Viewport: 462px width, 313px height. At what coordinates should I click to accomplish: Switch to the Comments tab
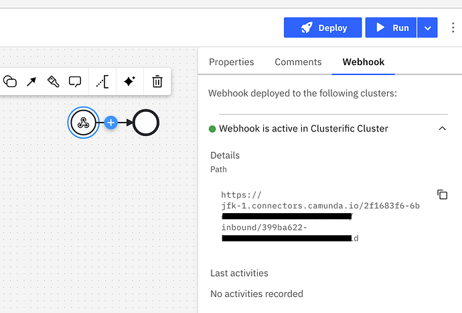point(298,62)
